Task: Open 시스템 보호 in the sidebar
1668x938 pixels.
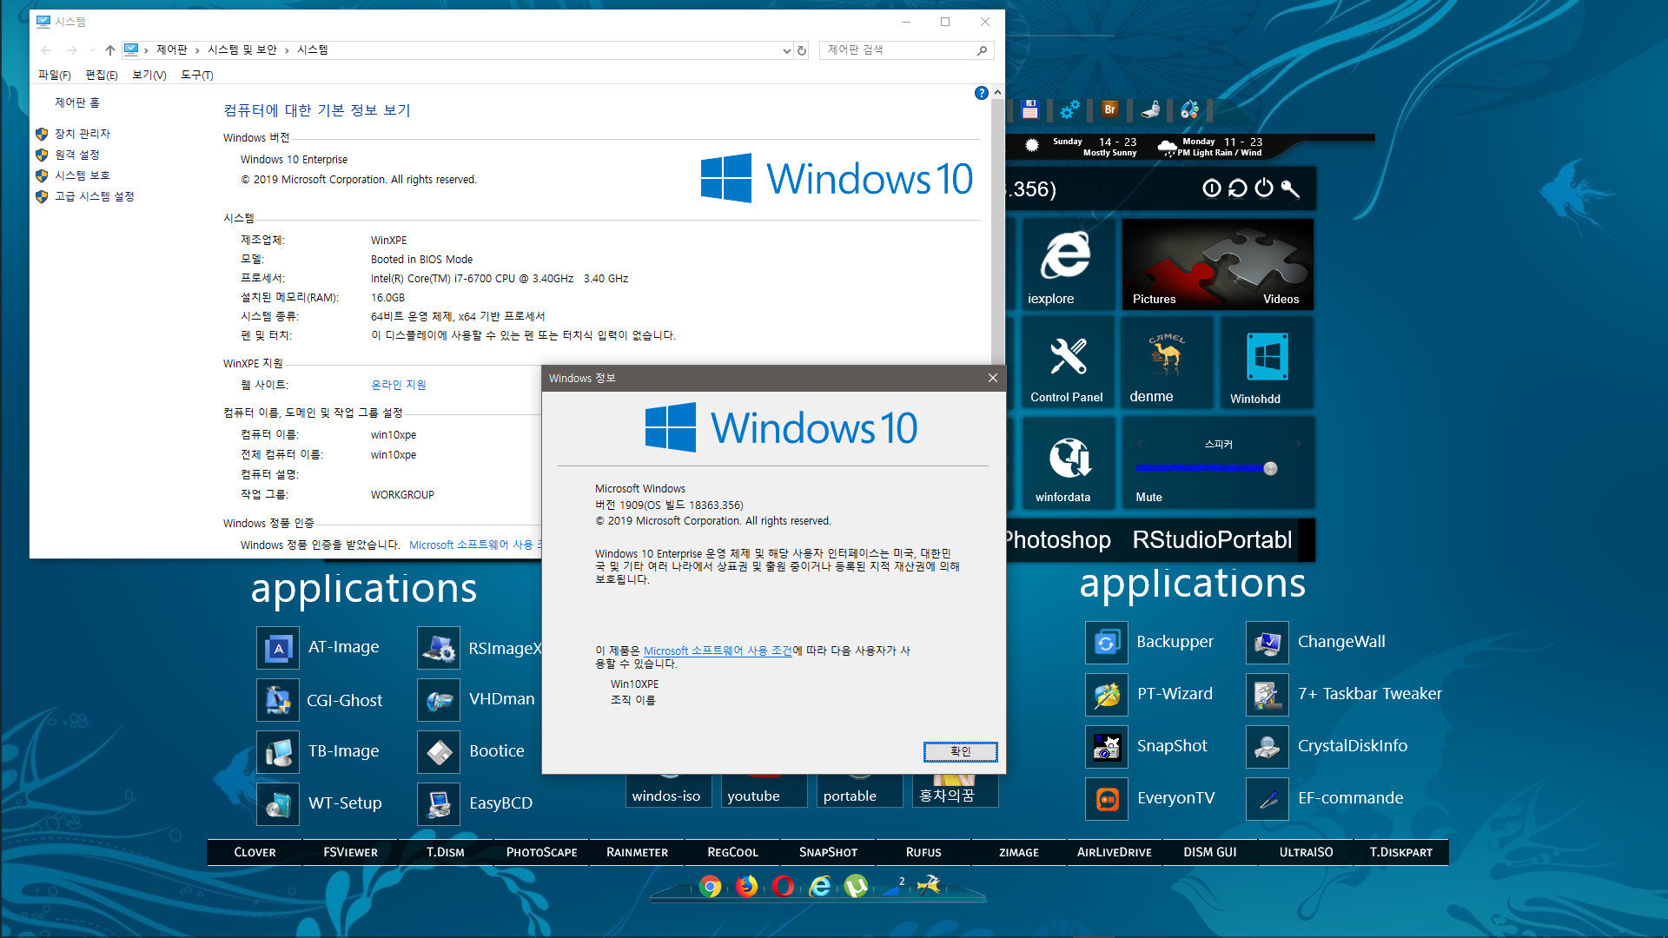Action: (x=83, y=175)
